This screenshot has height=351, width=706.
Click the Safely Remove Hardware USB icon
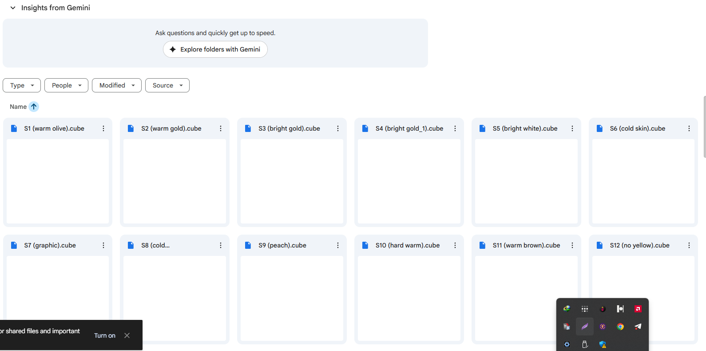point(585,344)
